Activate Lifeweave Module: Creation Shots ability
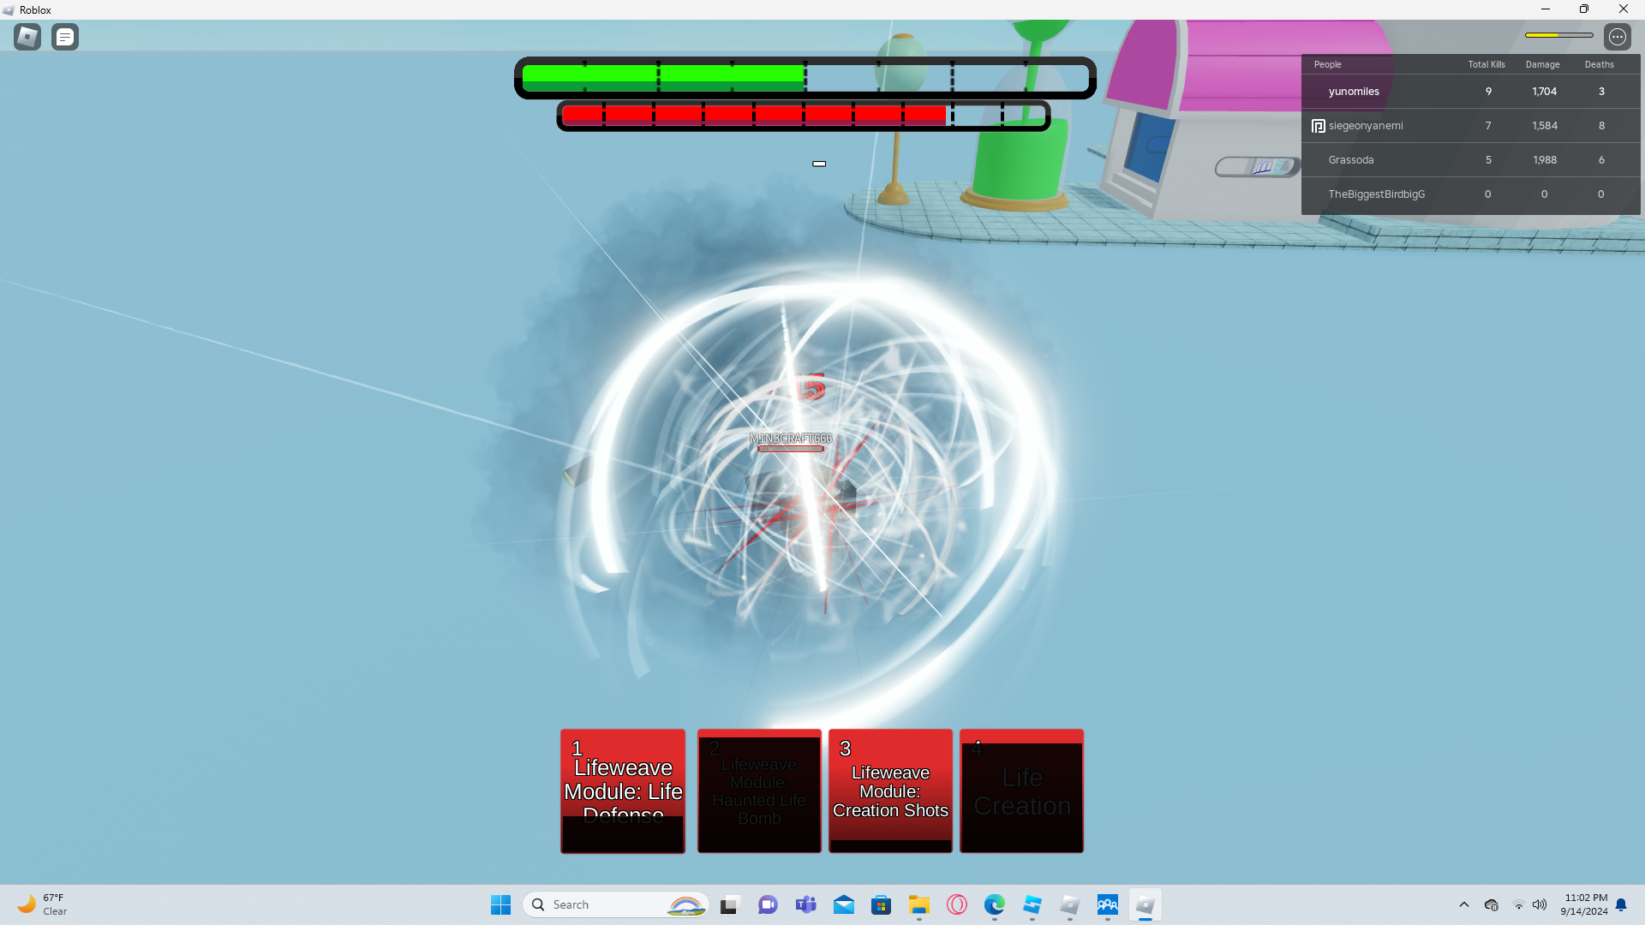 [890, 791]
